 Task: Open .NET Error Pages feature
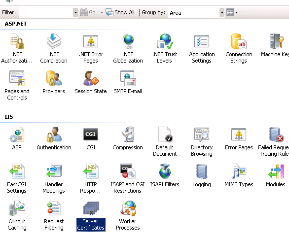tap(91, 48)
